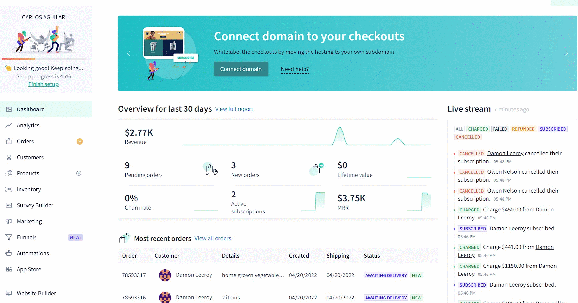The height and width of the screenshot is (303, 578).
Task: Open View full report link
Action: coord(234,109)
